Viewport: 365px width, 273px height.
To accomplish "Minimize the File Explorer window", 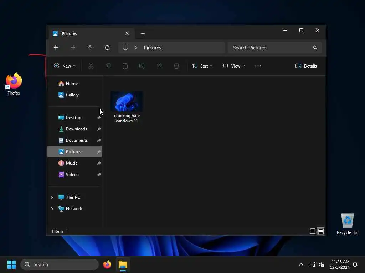I will point(285,31).
